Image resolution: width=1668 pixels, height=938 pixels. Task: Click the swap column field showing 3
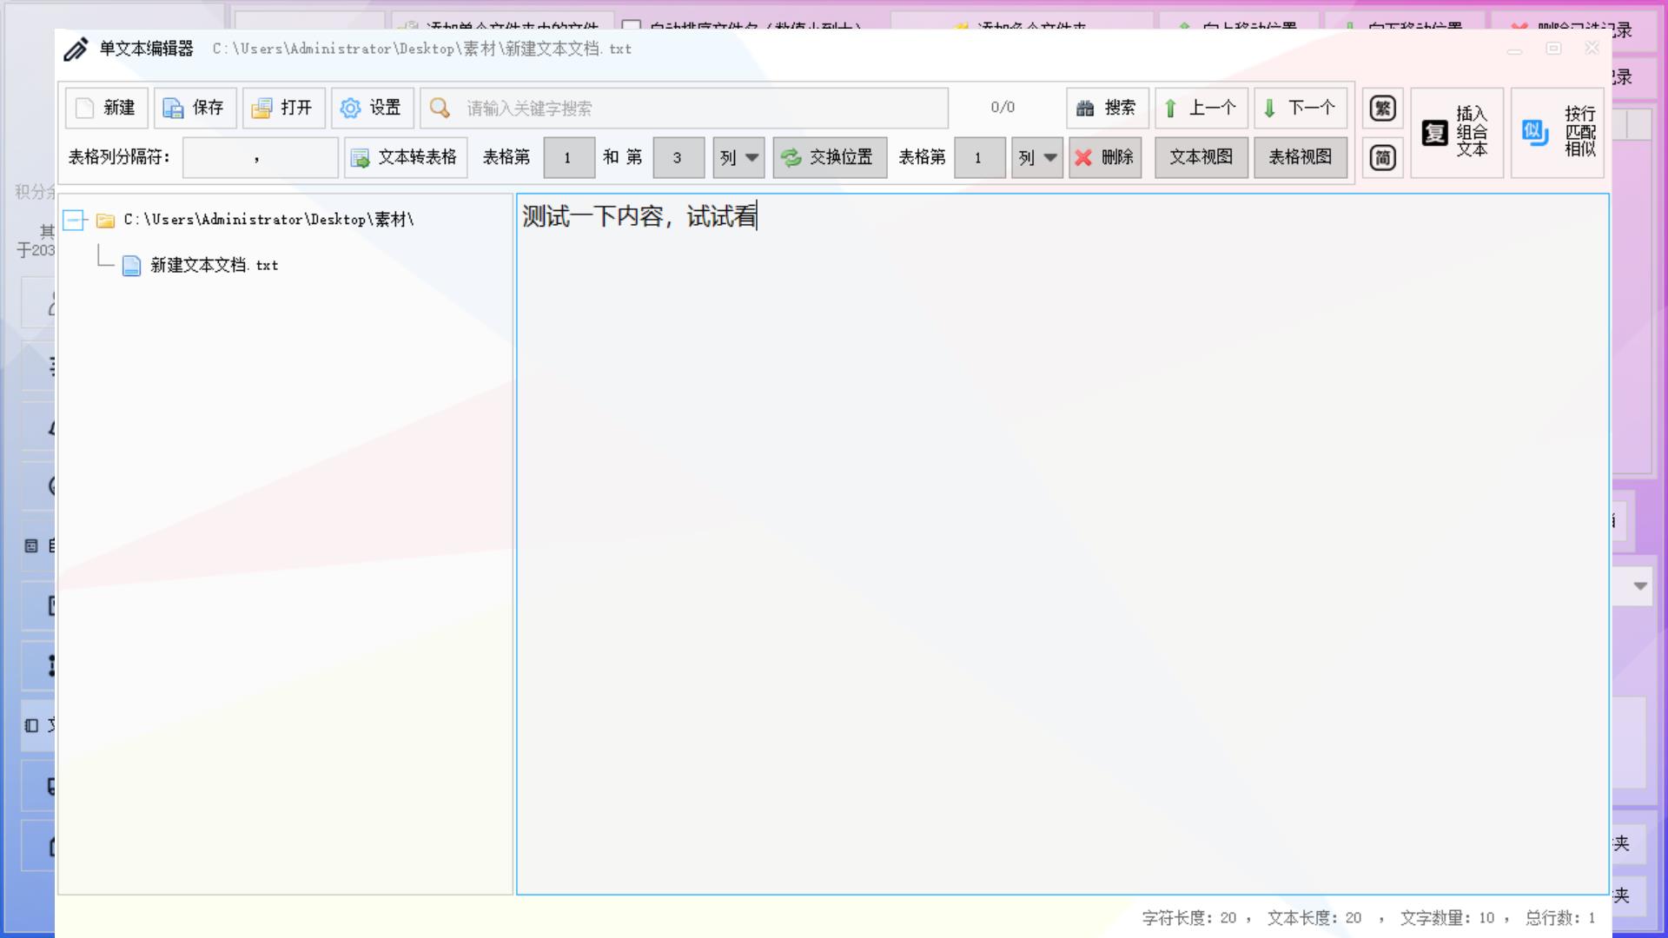[x=678, y=157]
